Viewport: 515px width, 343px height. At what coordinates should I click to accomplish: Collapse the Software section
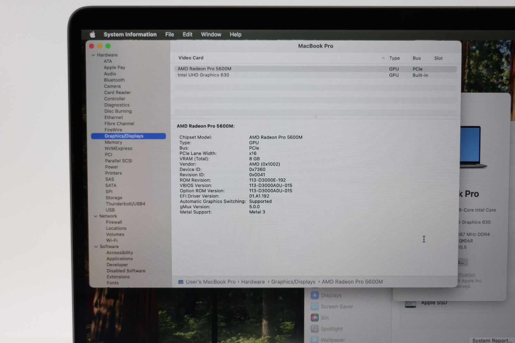click(96, 247)
